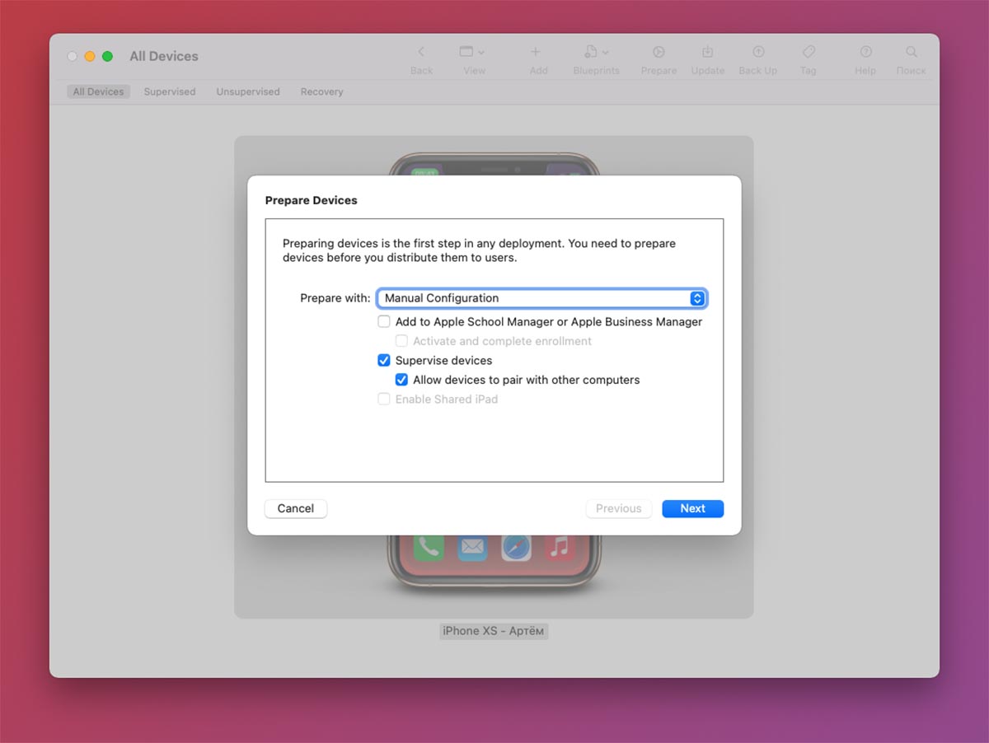
Task: Click the Previous button
Action: tap(619, 508)
